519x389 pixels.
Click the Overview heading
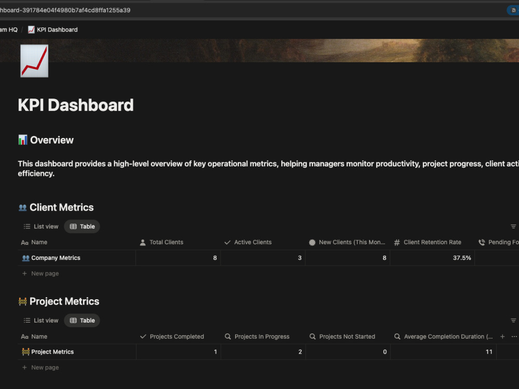[51, 140]
